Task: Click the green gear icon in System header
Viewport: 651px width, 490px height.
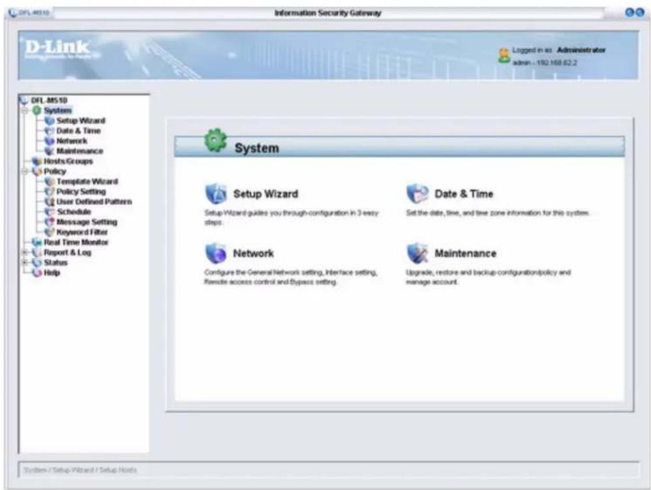Action: click(216, 140)
